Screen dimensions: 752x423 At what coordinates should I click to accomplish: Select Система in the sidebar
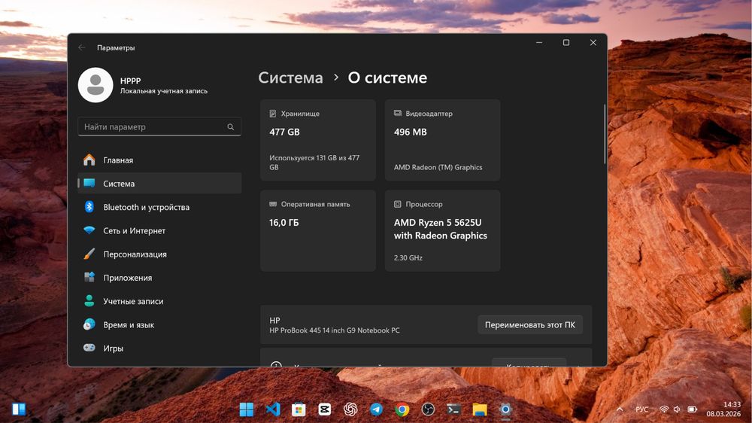pyautogui.click(x=159, y=184)
